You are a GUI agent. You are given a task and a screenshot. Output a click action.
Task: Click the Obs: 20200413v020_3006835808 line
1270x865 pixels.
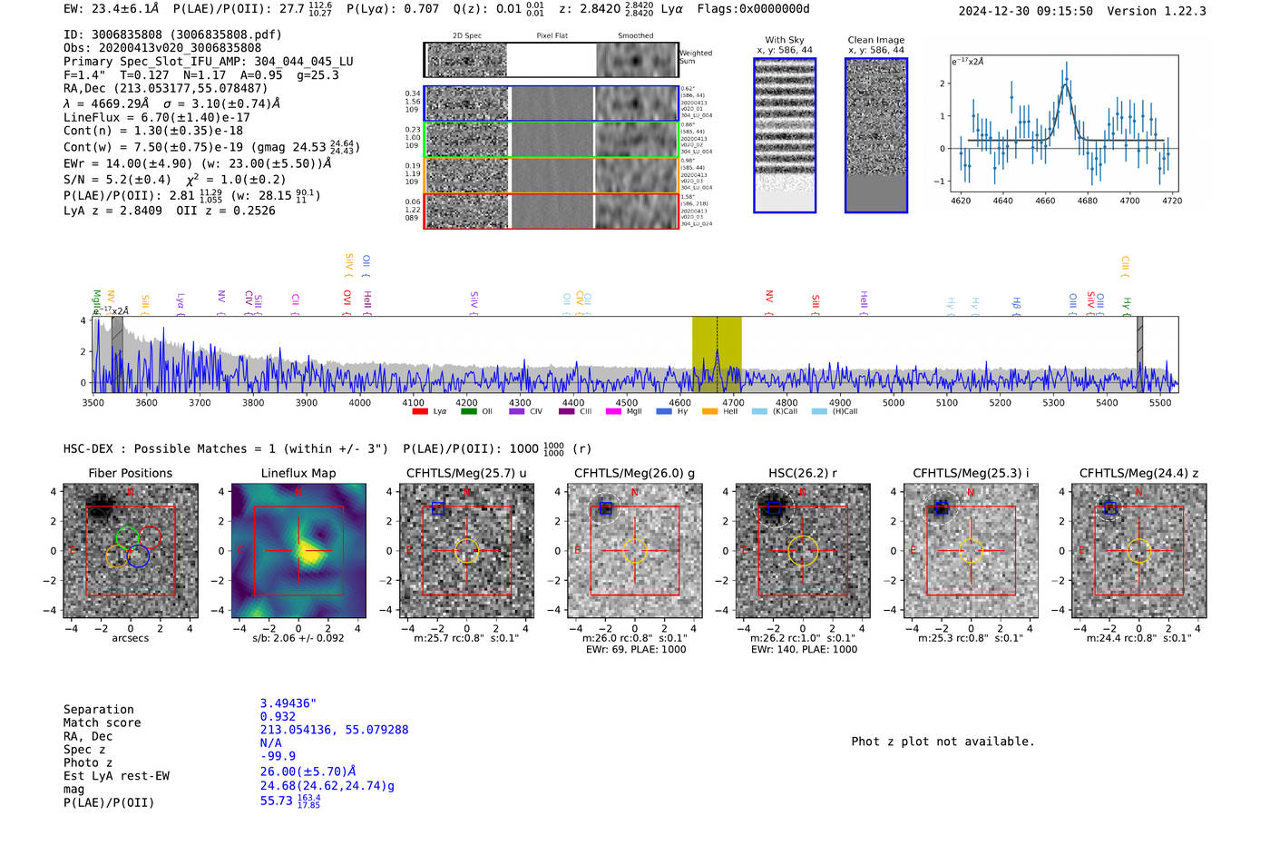162,48
